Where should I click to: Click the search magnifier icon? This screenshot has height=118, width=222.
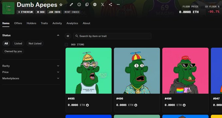click(77, 36)
